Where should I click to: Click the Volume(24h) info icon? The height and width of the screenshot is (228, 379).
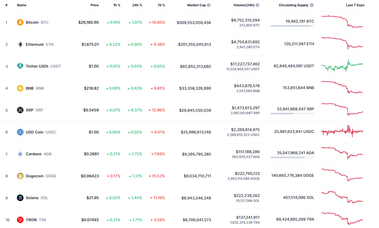(x=257, y=5)
